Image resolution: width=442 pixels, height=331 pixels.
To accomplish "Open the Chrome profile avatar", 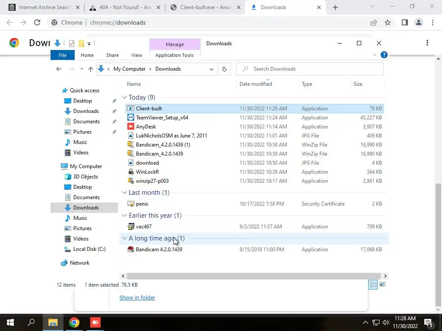I will coord(419,22).
